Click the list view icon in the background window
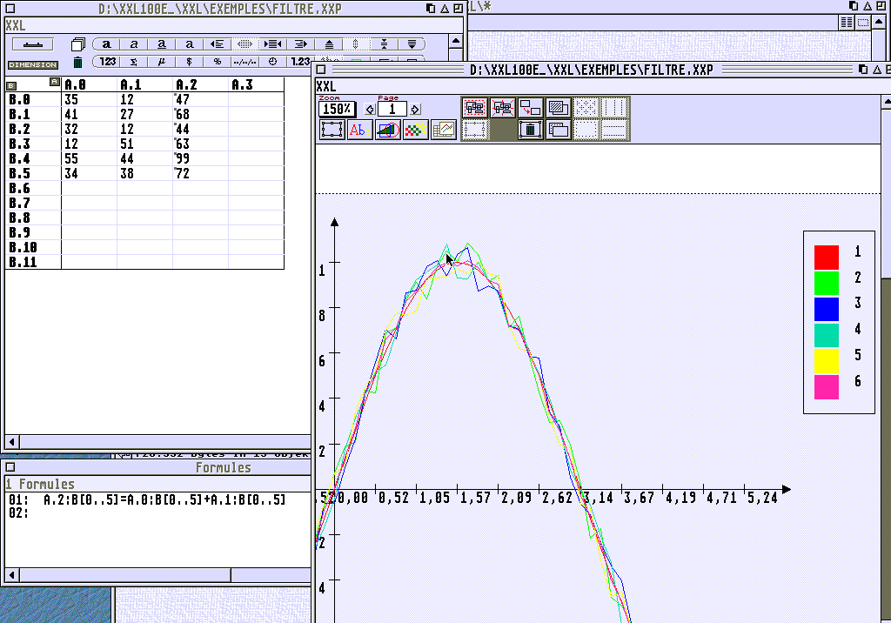This screenshot has height=623, width=891. click(847, 22)
